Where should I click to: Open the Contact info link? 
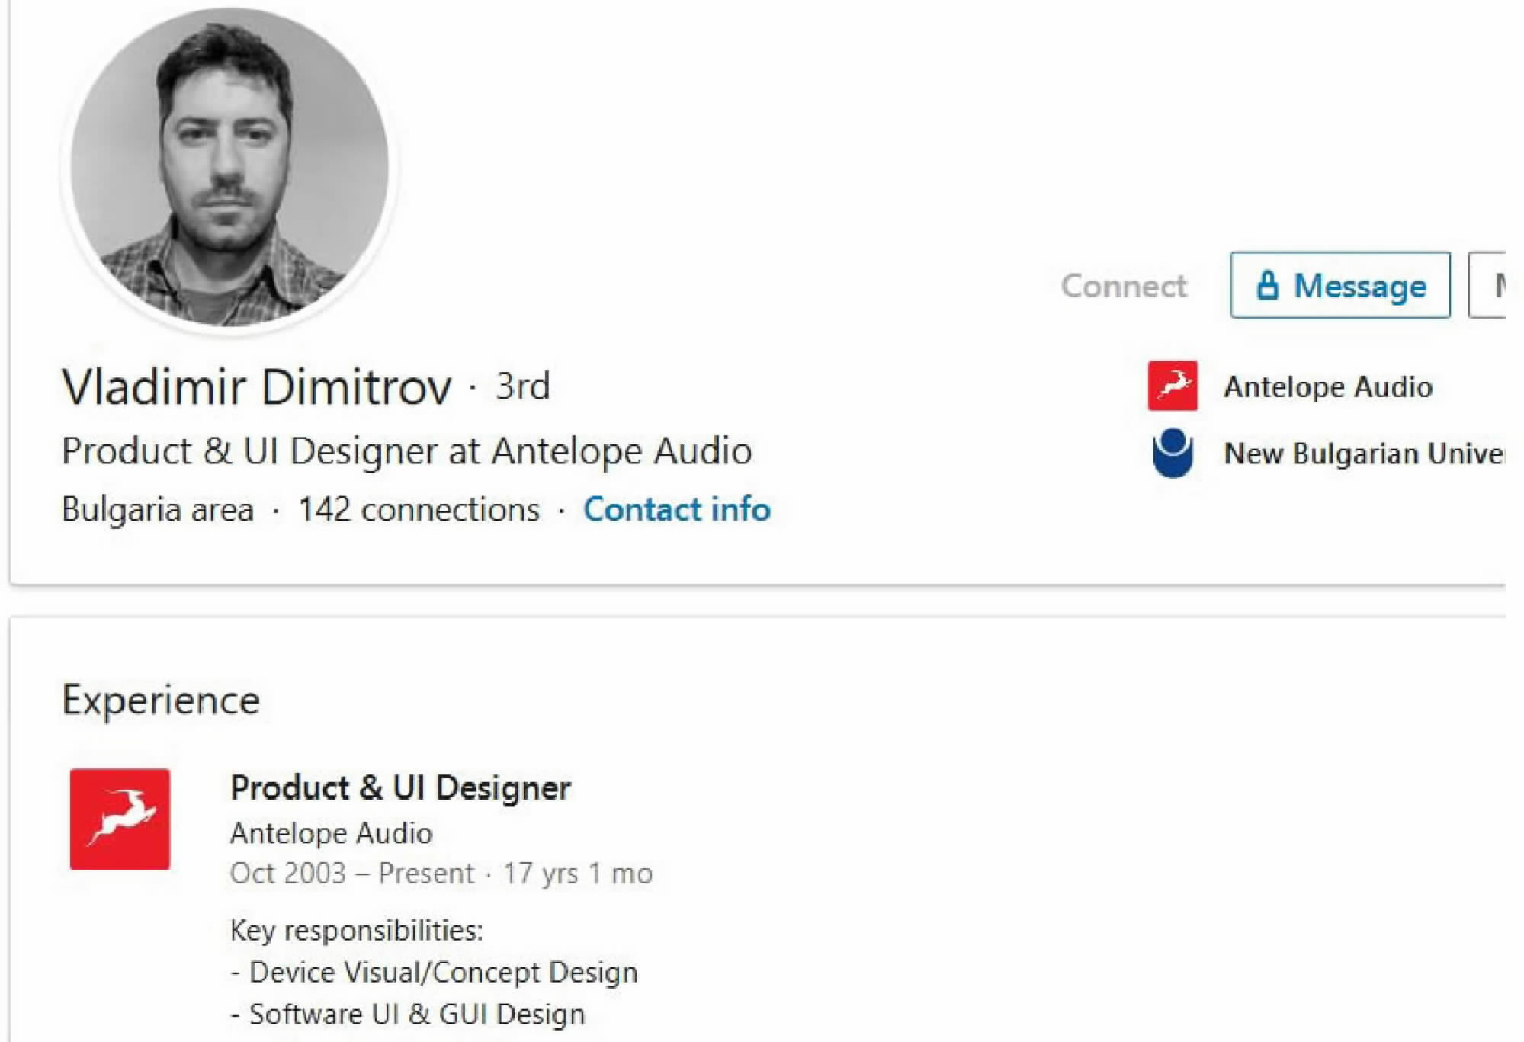676,509
